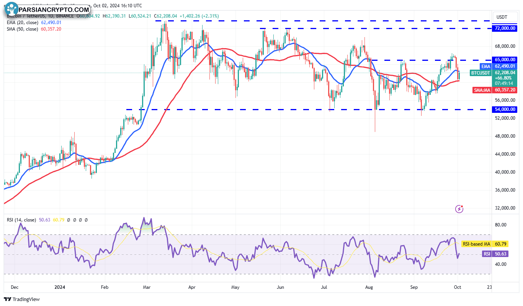
Task: Click the 40.00 level on the RSI axis
Action: coord(500,264)
